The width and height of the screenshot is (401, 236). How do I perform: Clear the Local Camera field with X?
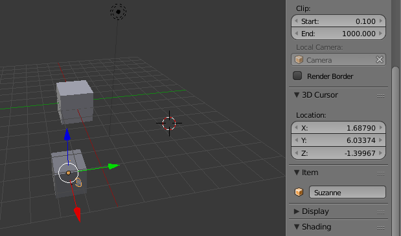pos(380,59)
